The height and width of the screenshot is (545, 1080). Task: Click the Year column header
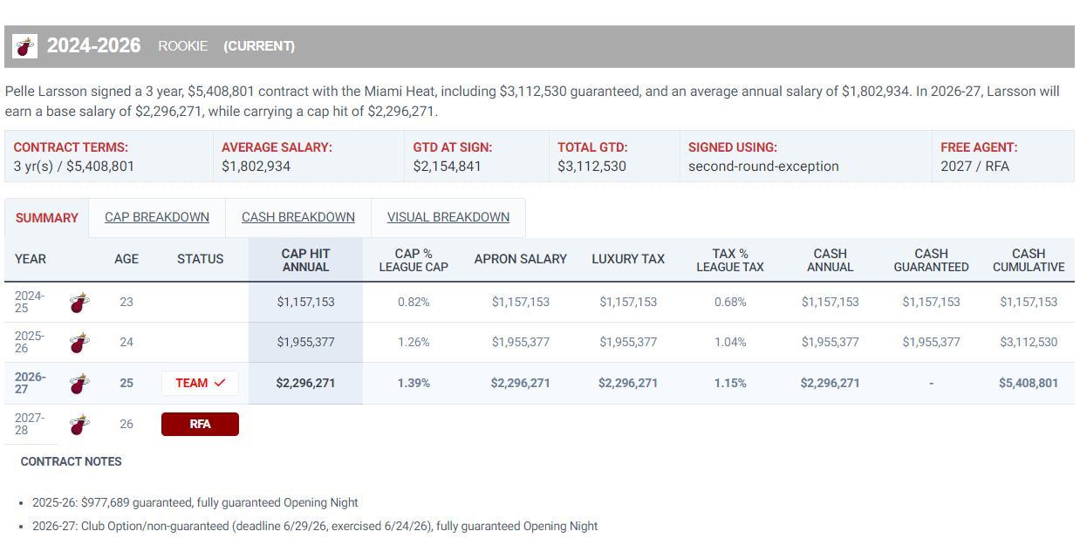tap(31, 259)
